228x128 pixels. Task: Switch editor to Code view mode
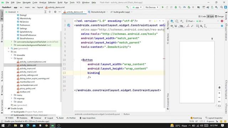coord(202,16)
